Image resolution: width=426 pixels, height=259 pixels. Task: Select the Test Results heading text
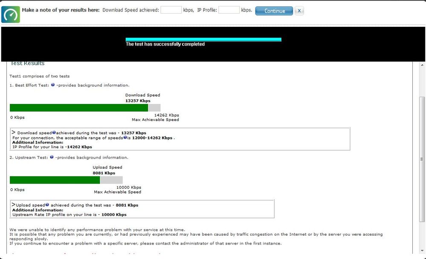28,63
